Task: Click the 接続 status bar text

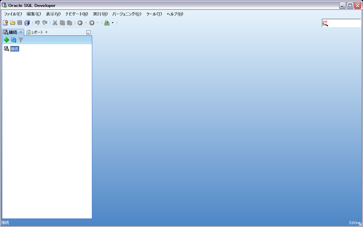Action: [5, 223]
